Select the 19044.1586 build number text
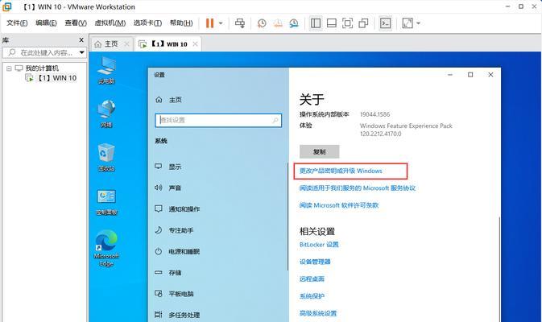 [374, 114]
